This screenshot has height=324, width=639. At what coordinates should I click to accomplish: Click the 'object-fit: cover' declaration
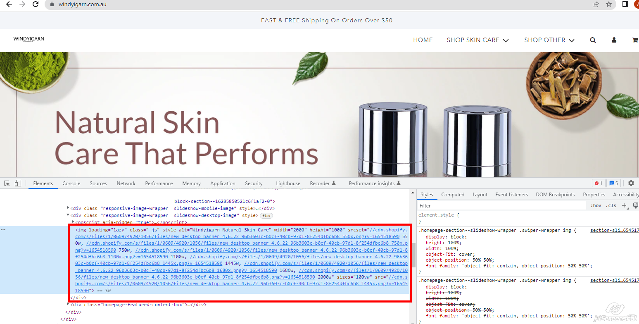click(449, 254)
